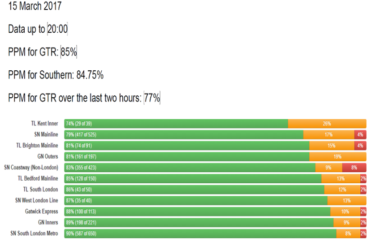The width and height of the screenshot is (372, 242).
Task: Click the red 8% SN Coastway segment
Action: 354,168
